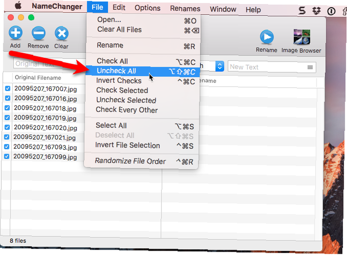Open the list icon in New Text field
This screenshot has height=255, width=347.
click(x=310, y=67)
